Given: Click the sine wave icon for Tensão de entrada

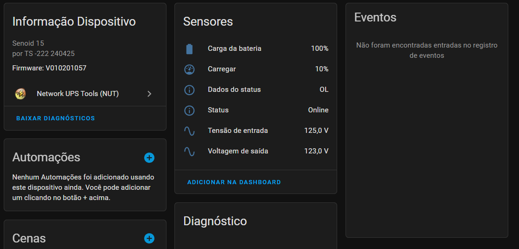Looking at the screenshot, I should coord(189,131).
